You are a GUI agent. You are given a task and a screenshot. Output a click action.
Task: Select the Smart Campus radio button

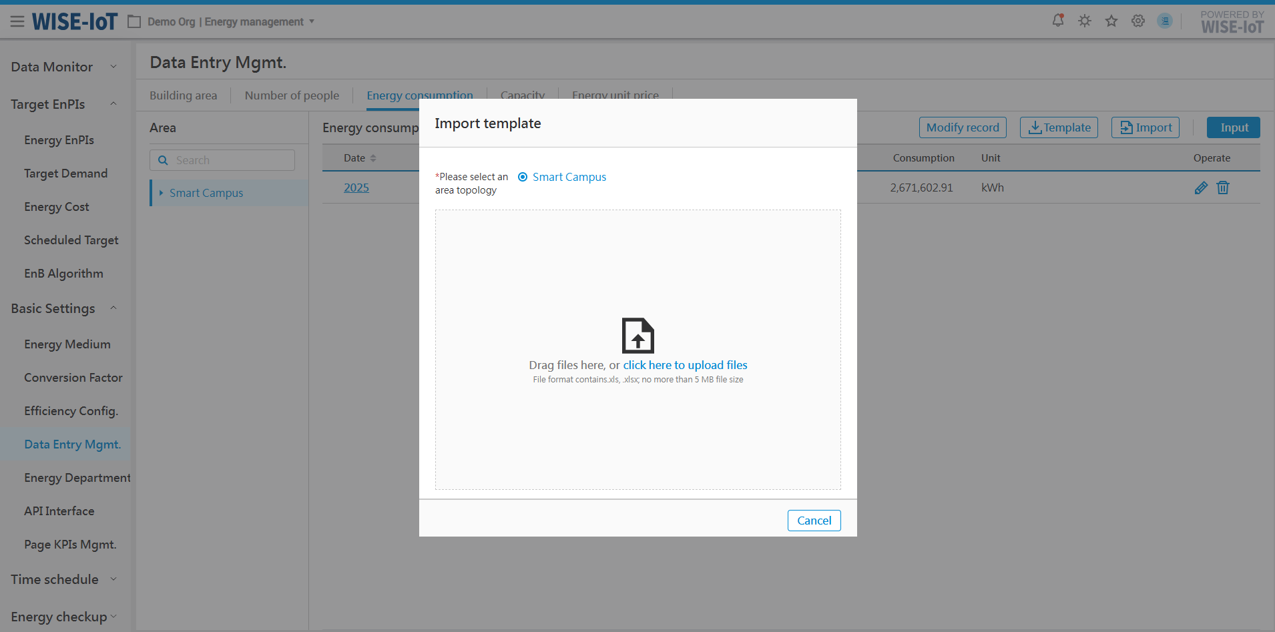click(523, 177)
